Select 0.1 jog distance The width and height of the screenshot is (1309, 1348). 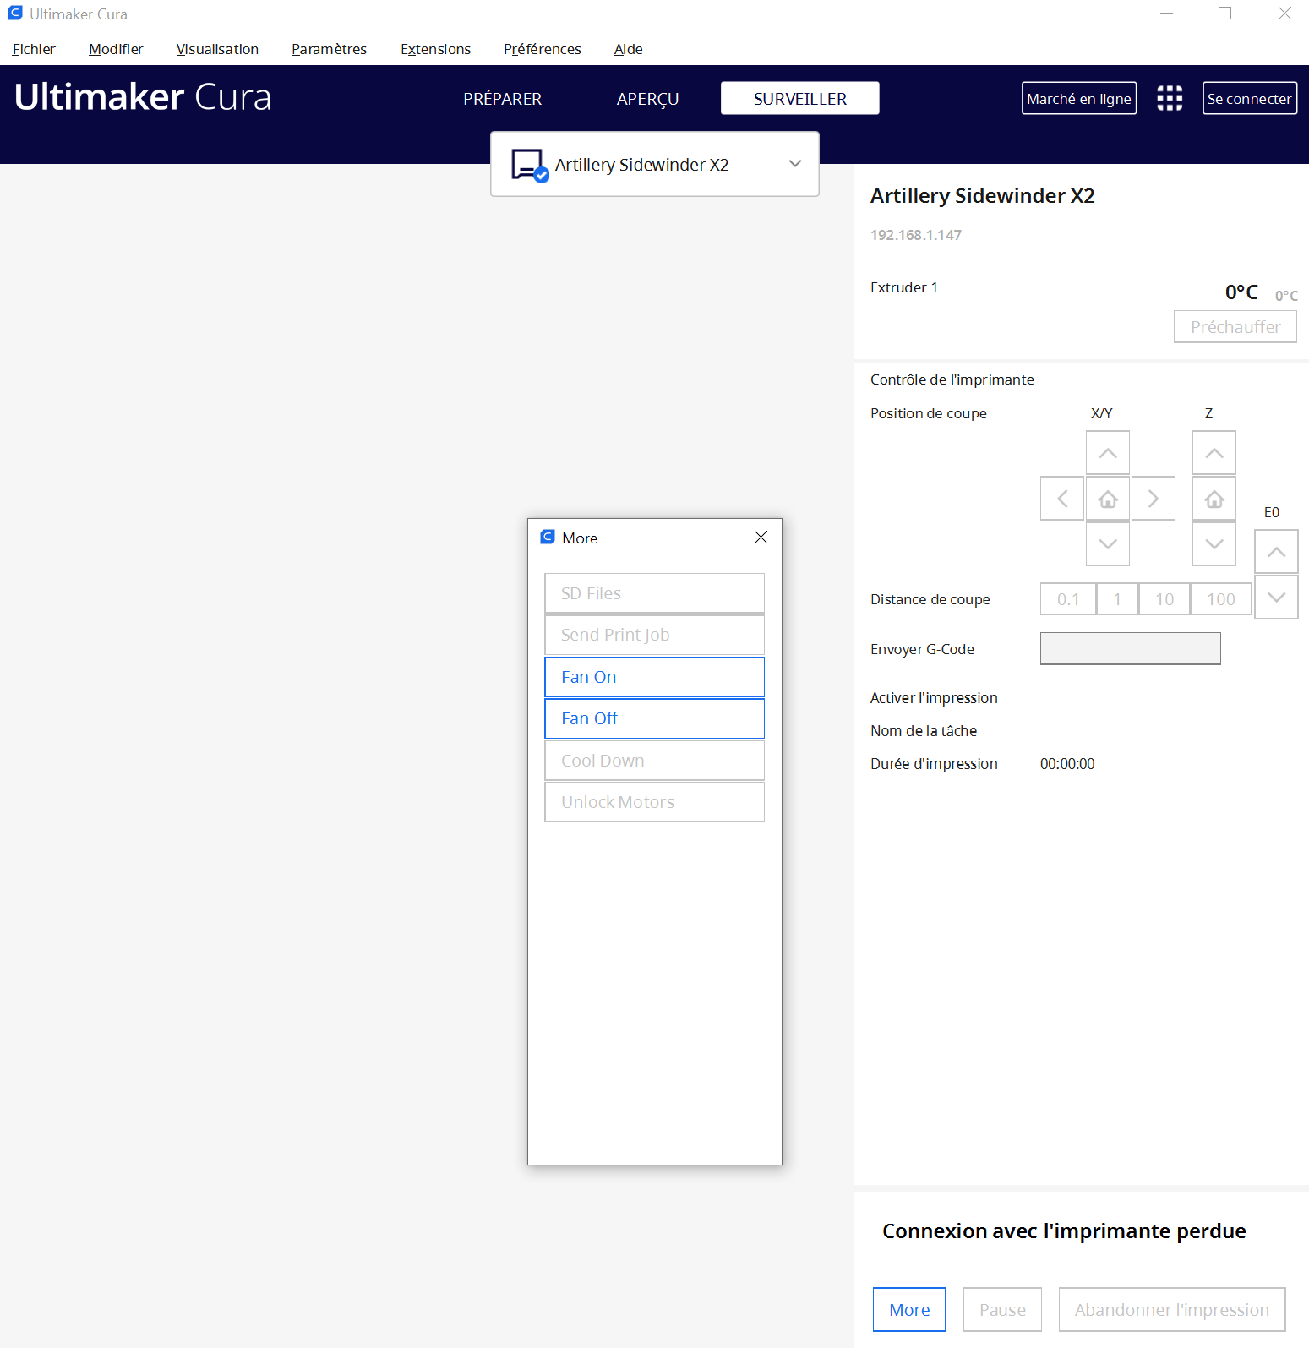1068,599
